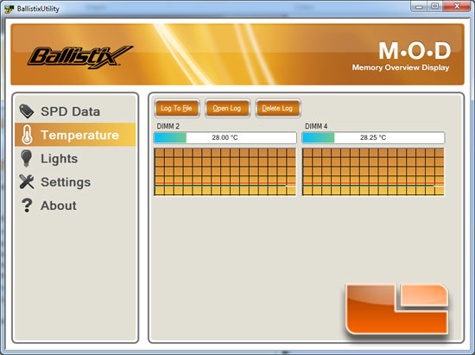
Task: Click the 28.00 °C reading
Action: click(x=225, y=137)
